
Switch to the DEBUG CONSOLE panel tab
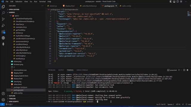[x=82, y=70]
